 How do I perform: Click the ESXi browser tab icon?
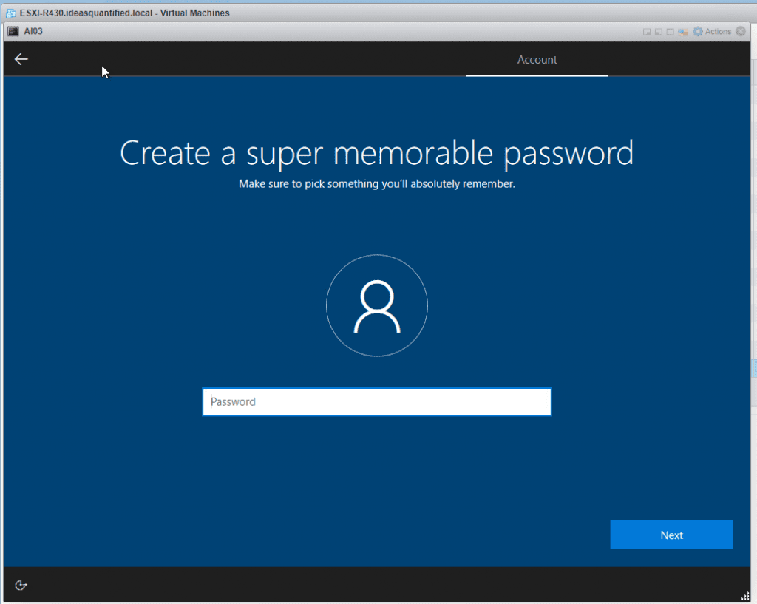click(x=10, y=13)
